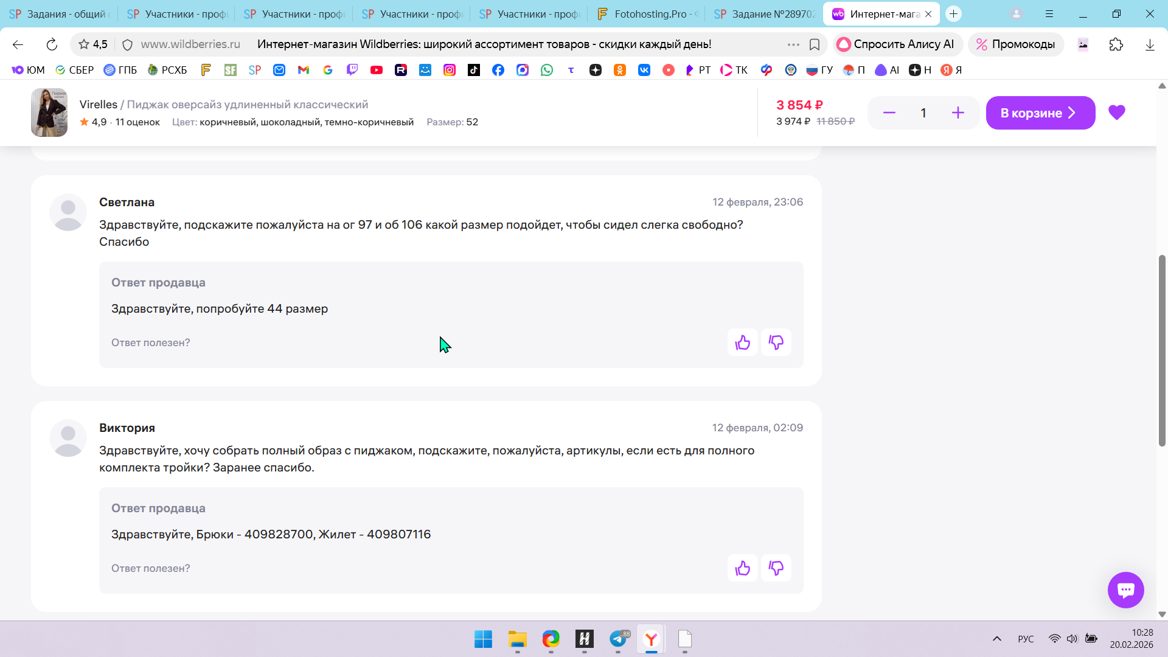Like the seller's answer about size 44
The width and height of the screenshot is (1168, 657).
(x=742, y=342)
